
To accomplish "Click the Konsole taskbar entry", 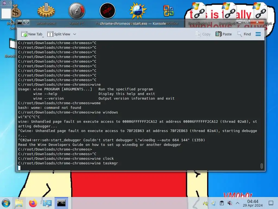I will pos(61,203).
